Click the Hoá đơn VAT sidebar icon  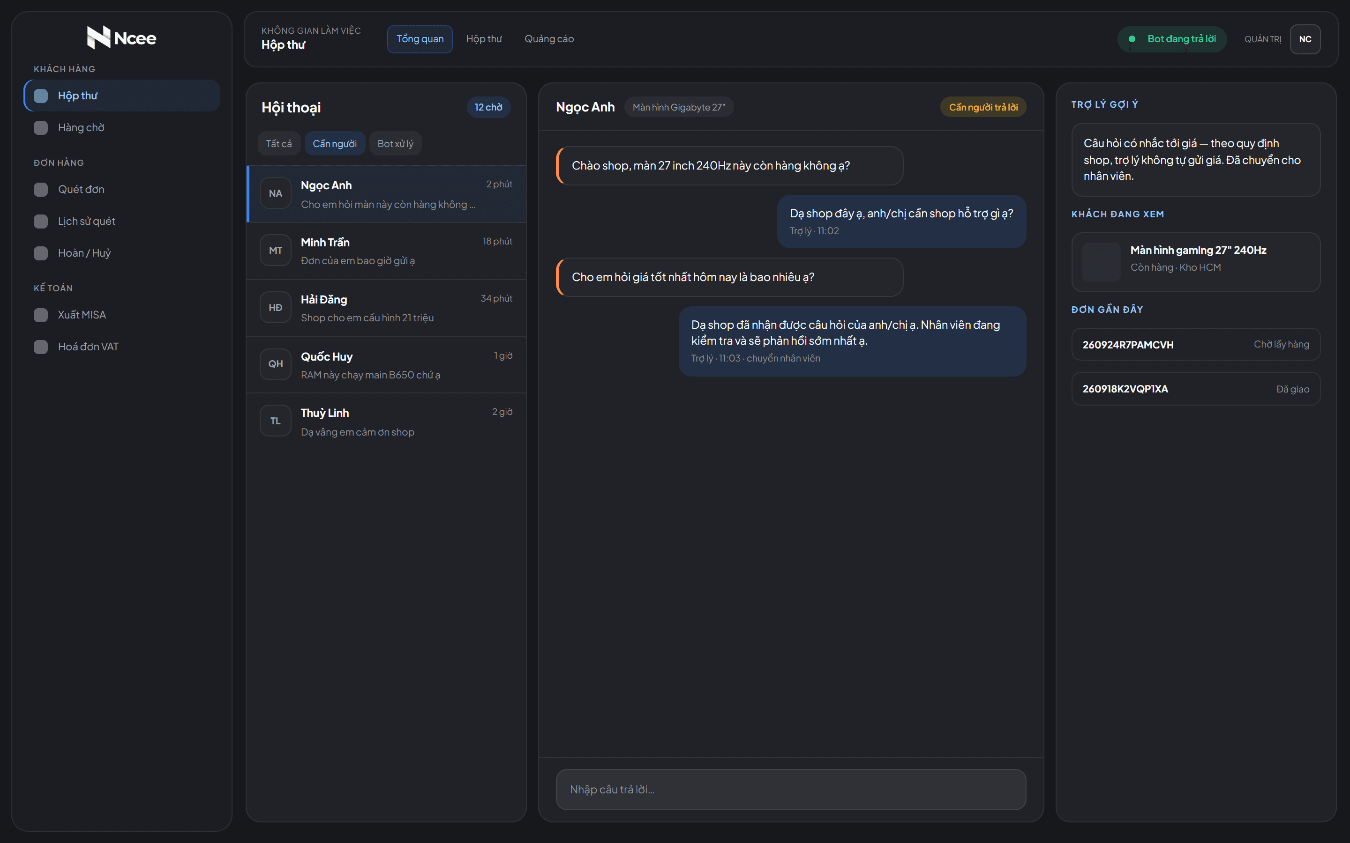[x=41, y=347]
